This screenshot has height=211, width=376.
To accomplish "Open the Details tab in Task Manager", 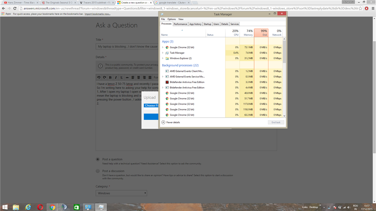I will 225,24.
